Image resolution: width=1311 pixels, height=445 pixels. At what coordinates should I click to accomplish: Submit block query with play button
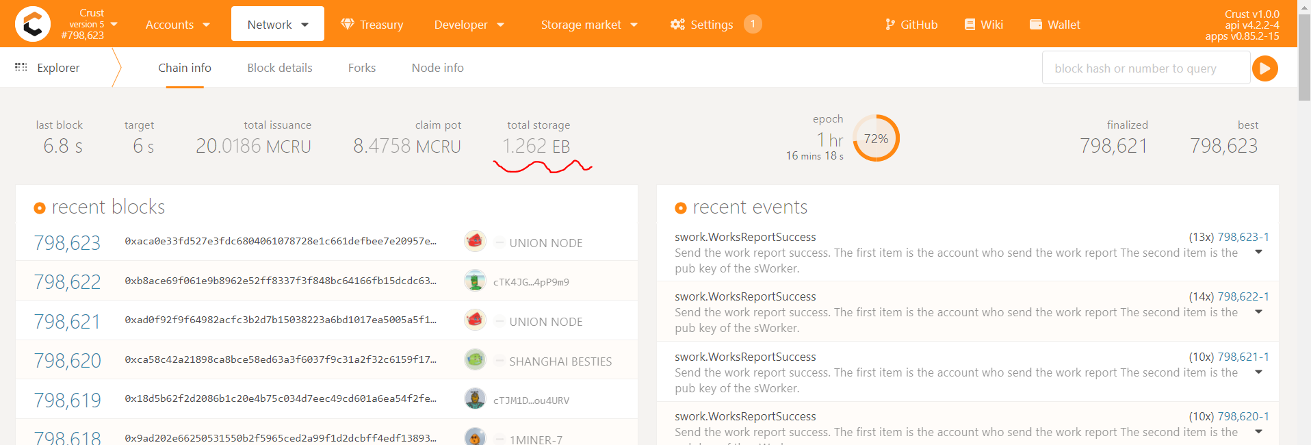[x=1265, y=68]
